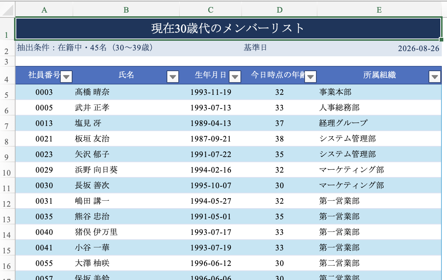
Task: Select row 16 header
Action: coord(7,263)
